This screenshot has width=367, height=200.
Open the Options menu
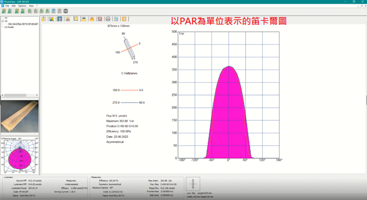22,6
